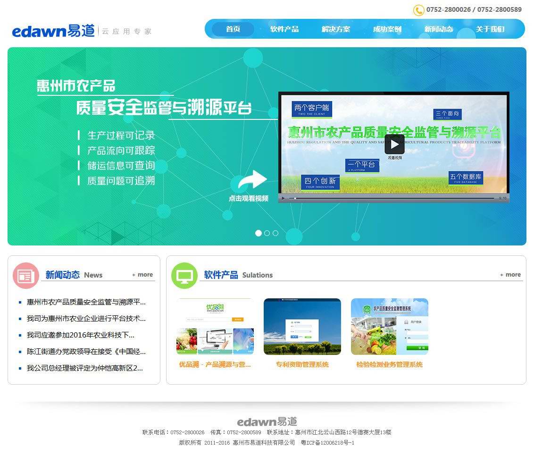Open news 惠州市农产品质量安全监管与溯源平...

click(x=86, y=302)
